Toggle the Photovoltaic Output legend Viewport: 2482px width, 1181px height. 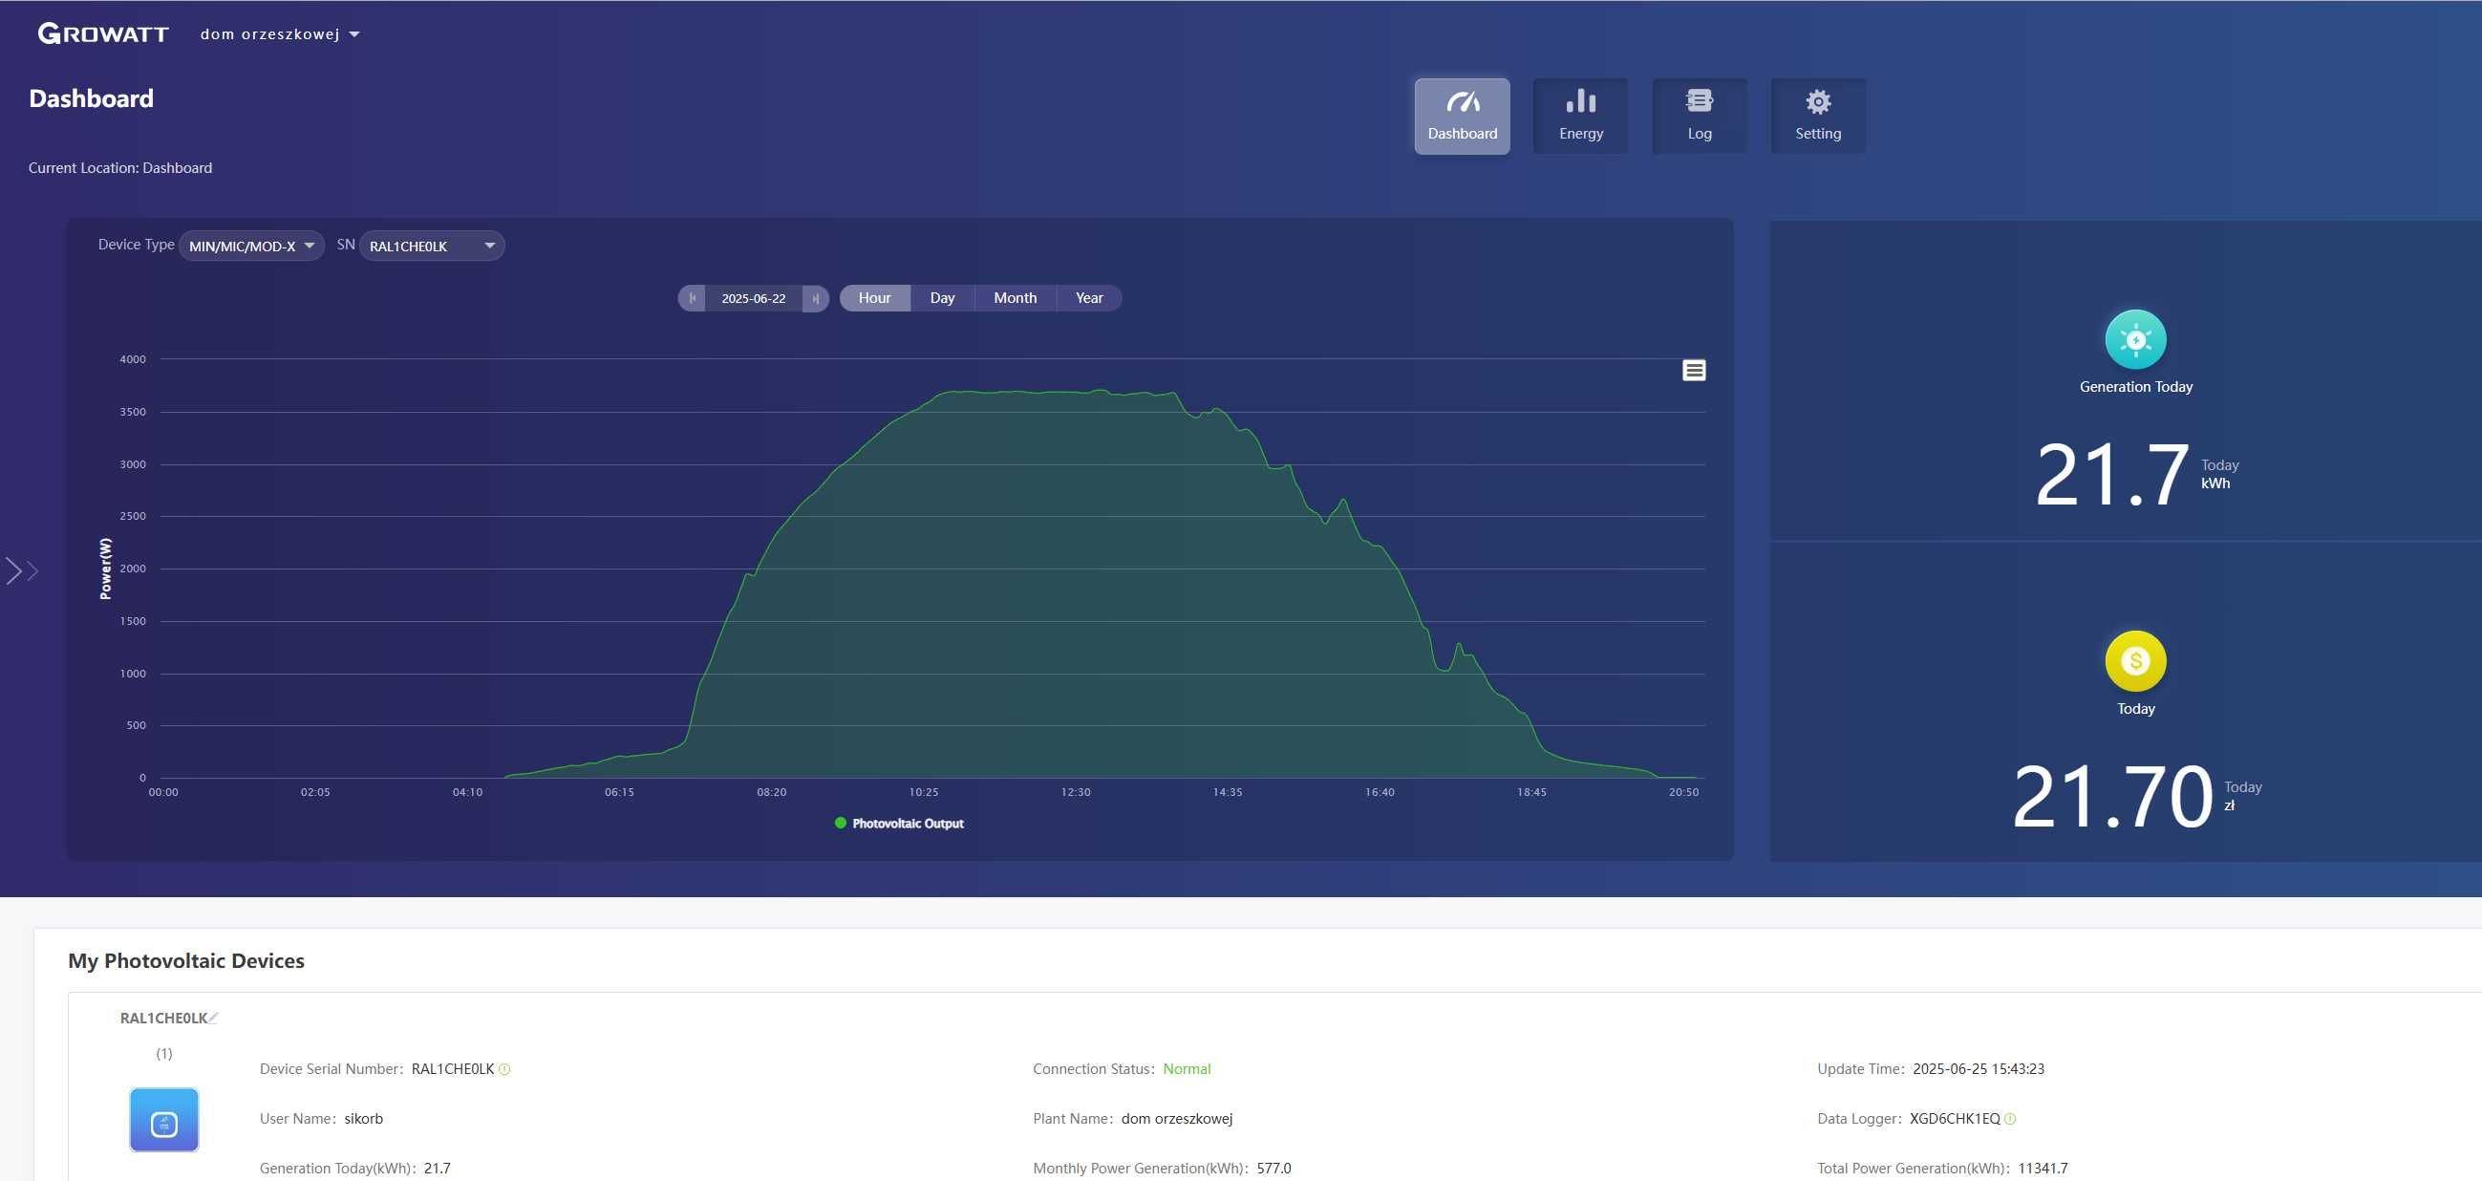point(899,824)
